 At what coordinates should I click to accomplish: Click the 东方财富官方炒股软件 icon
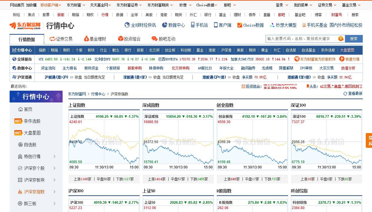tap(297, 59)
